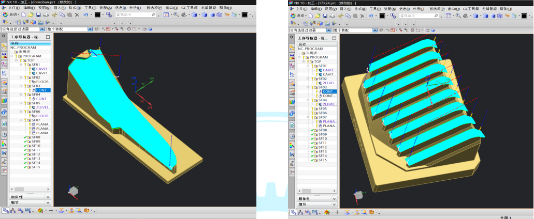Click the Open folder icon in the 17X24 window
This screenshot has height=219, width=534.
point(318,16)
